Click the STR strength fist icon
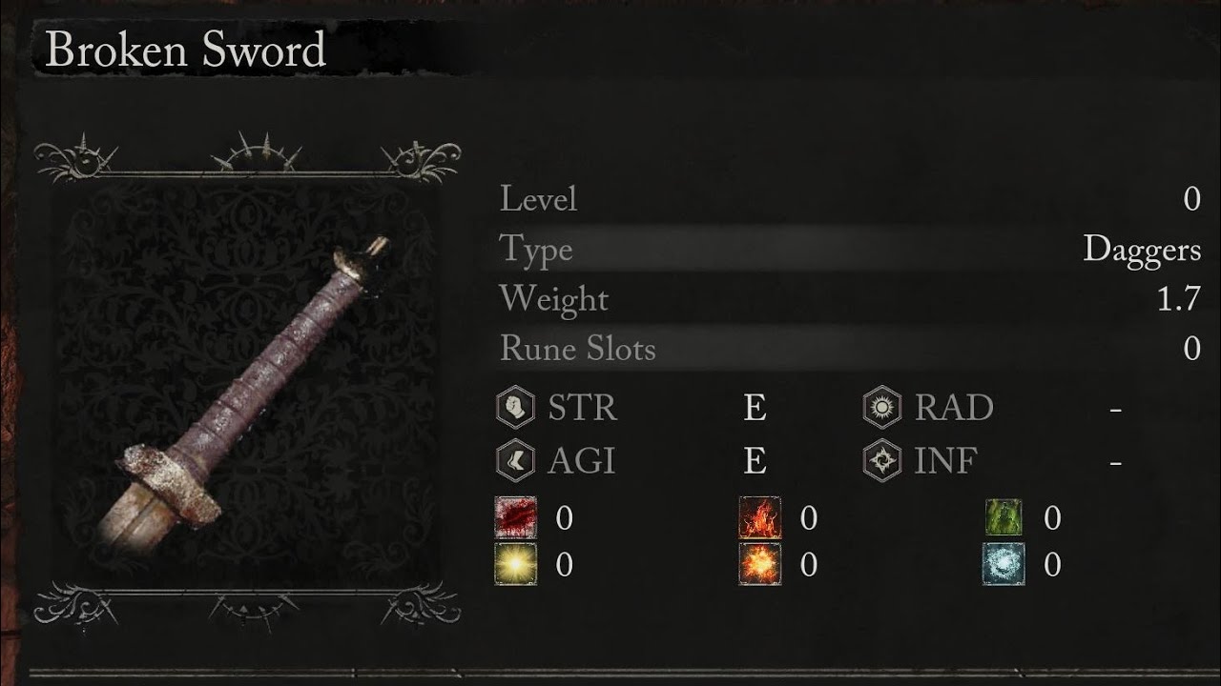The height and width of the screenshot is (686, 1221). (x=515, y=408)
